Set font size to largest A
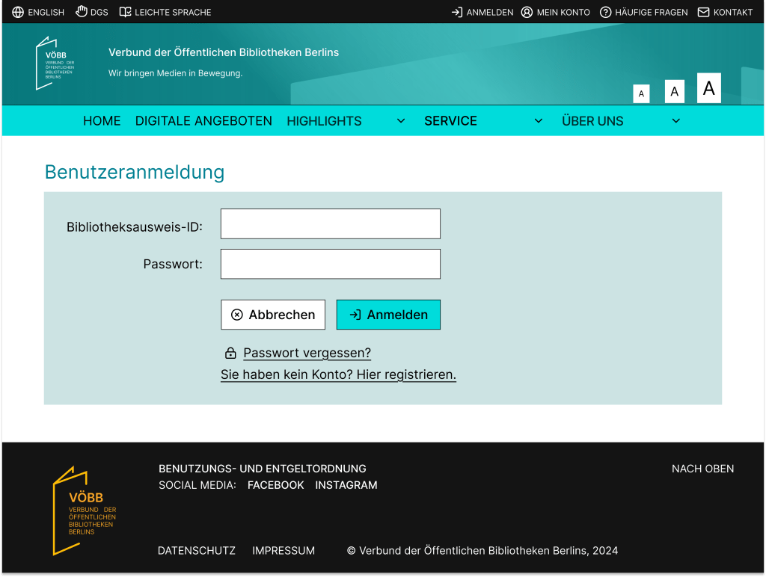The width and height of the screenshot is (766, 577). 708,88
